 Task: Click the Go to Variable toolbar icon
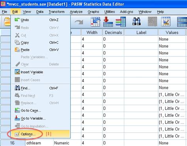[x=108, y=22]
